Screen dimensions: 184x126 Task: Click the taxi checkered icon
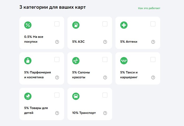[x=124, y=61]
